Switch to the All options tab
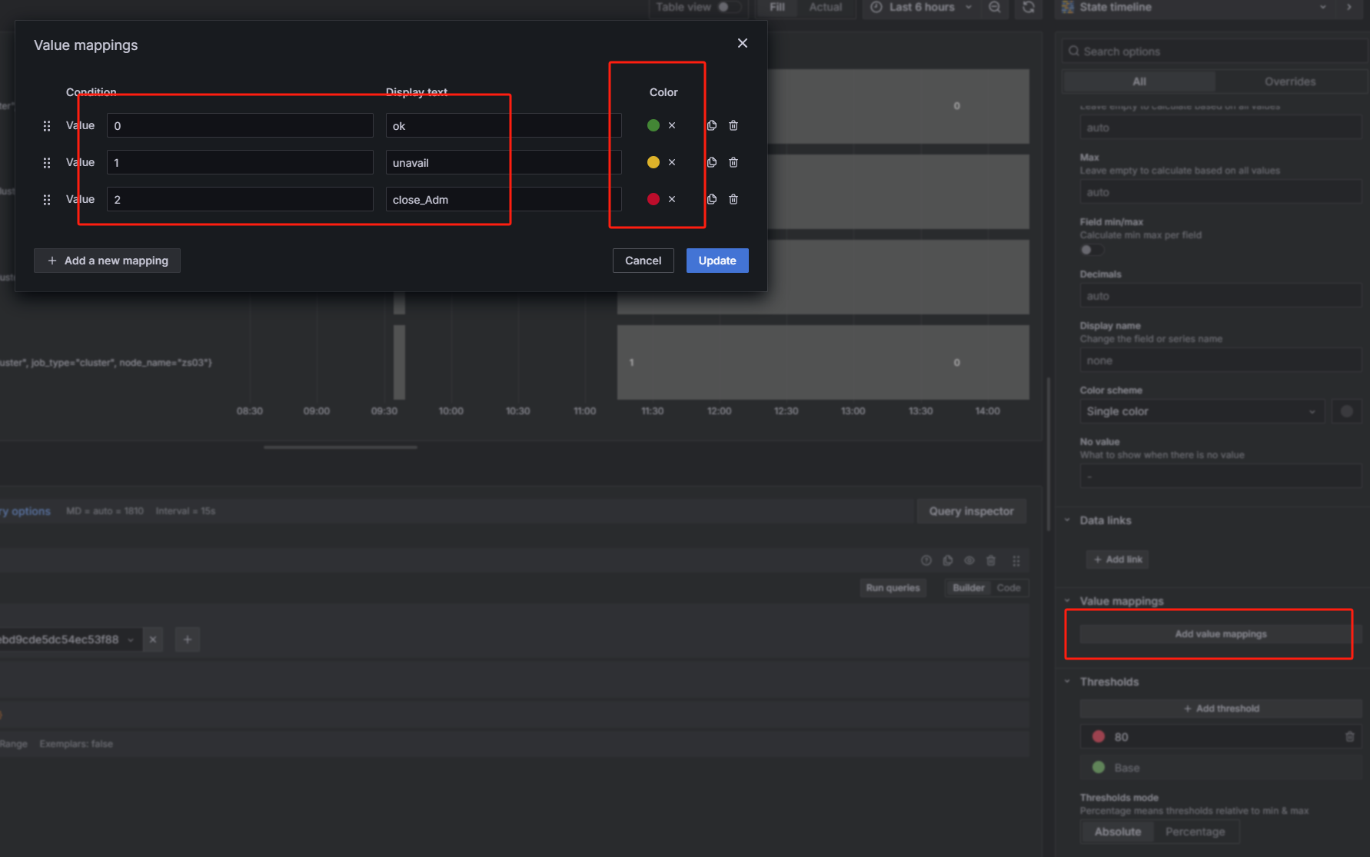 pos(1139,81)
